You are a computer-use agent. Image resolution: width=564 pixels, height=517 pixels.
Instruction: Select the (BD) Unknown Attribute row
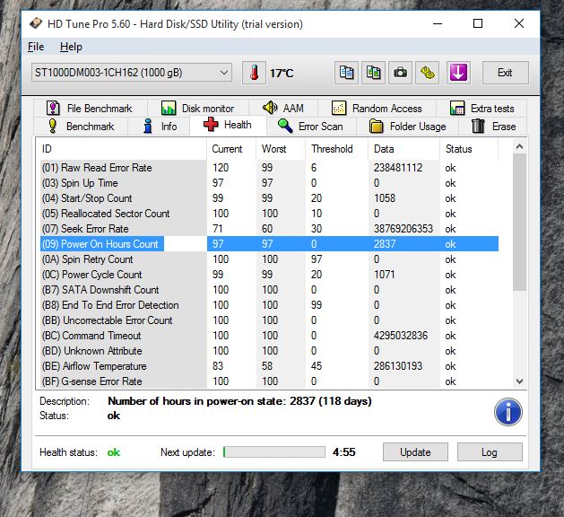coord(267,351)
